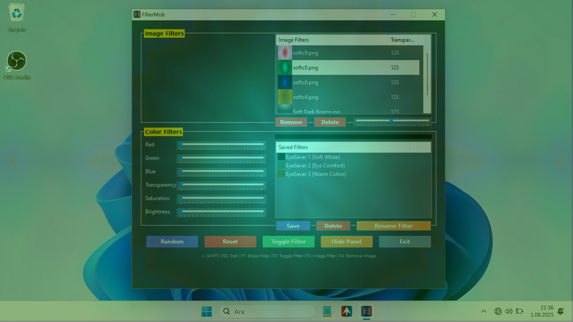This screenshot has width=573, height=322.
Task: Choose EyeSaver 3 (Warm Colors) saved filter
Action: click(316, 174)
